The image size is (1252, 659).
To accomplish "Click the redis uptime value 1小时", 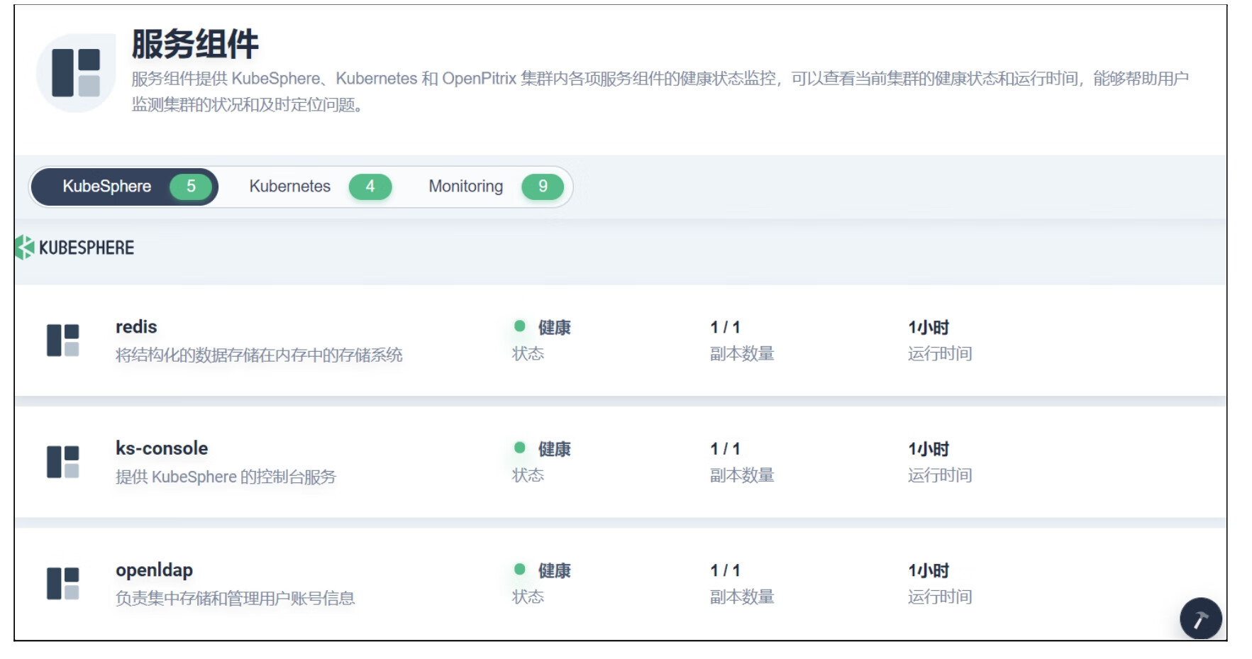I will click(928, 328).
